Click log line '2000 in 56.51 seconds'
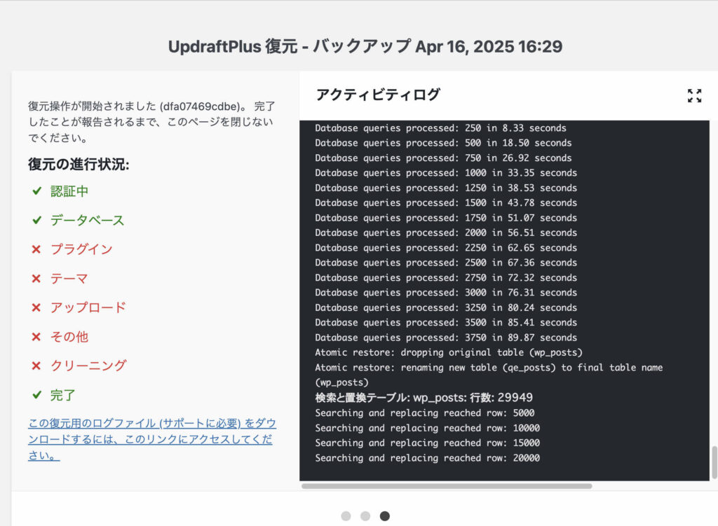 (x=446, y=233)
